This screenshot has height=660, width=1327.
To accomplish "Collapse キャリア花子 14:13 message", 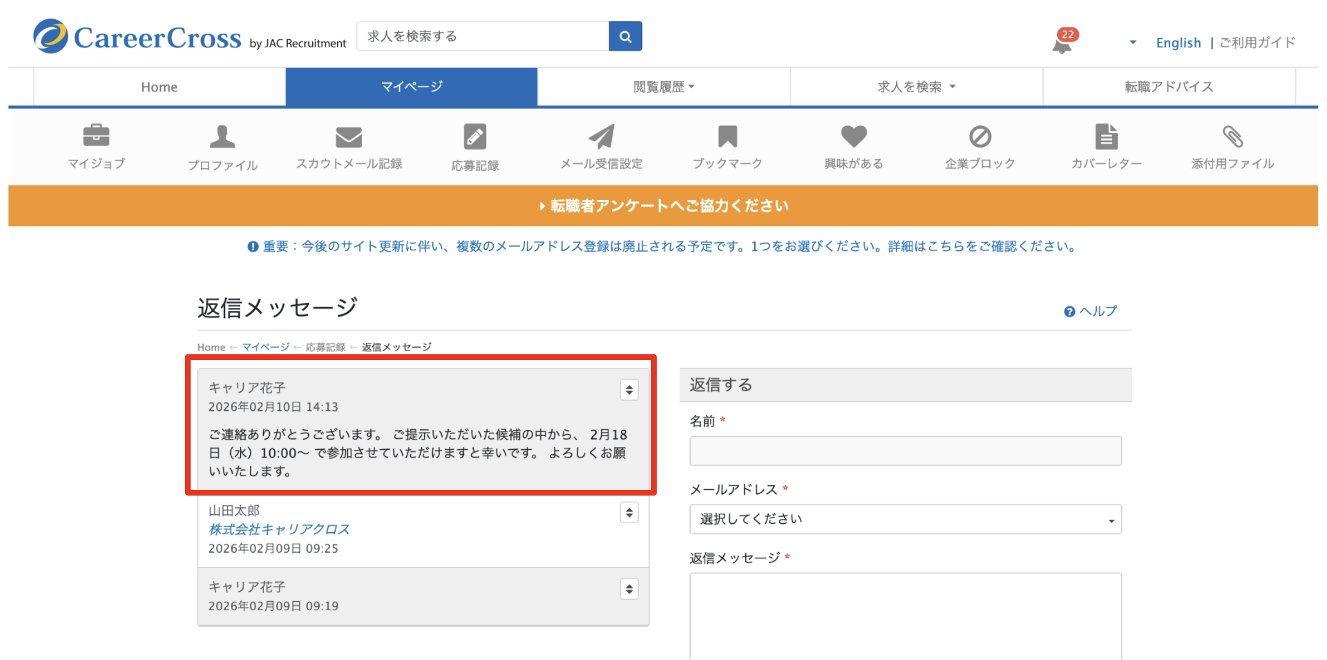I will pyautogui.click(x=629, y=390).
